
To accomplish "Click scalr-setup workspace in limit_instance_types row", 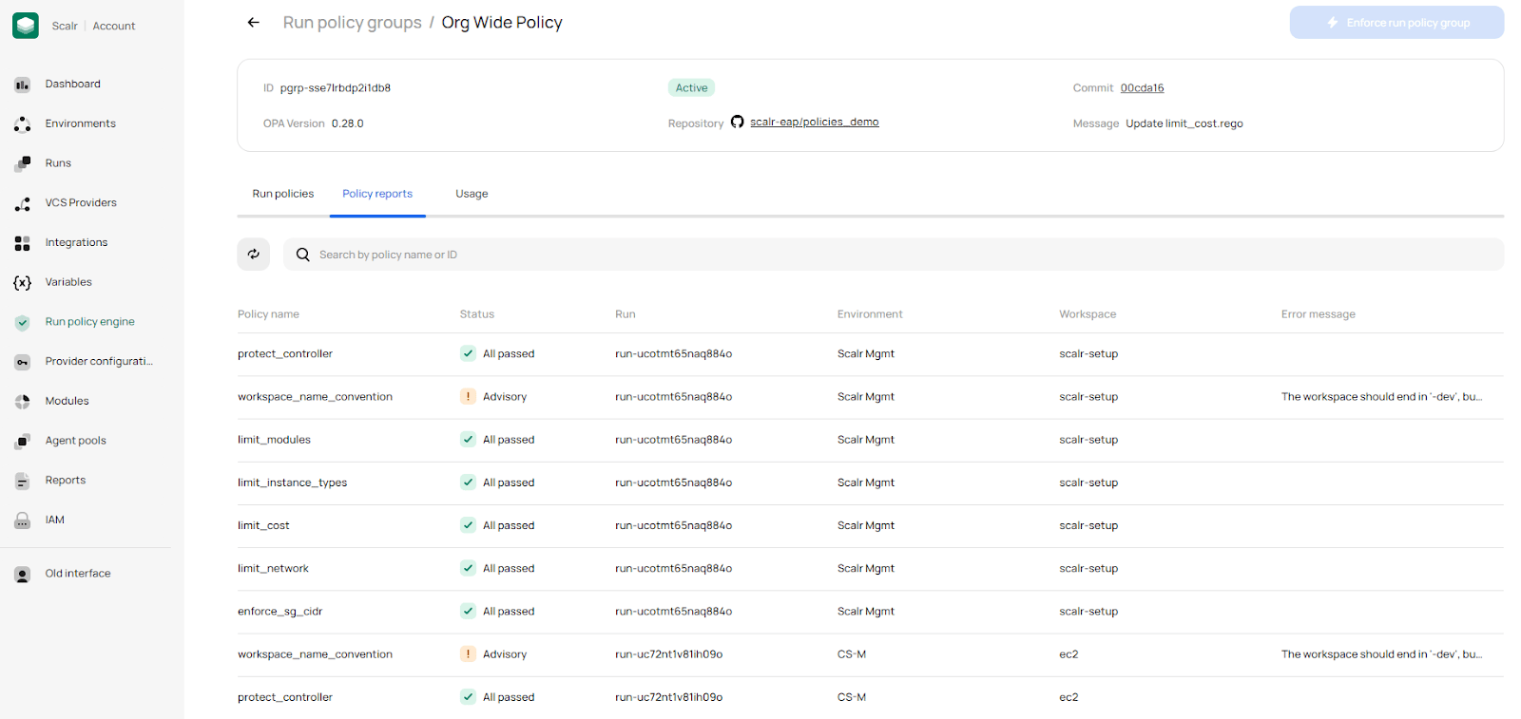I will click(x=1088, y=483).
